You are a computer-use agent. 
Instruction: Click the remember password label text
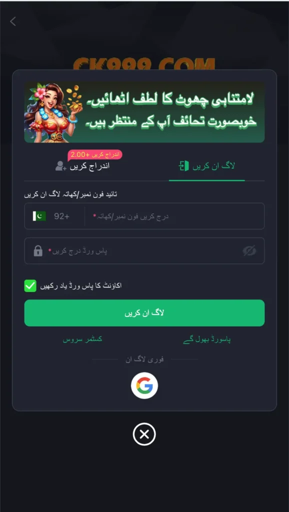[81, 285]
